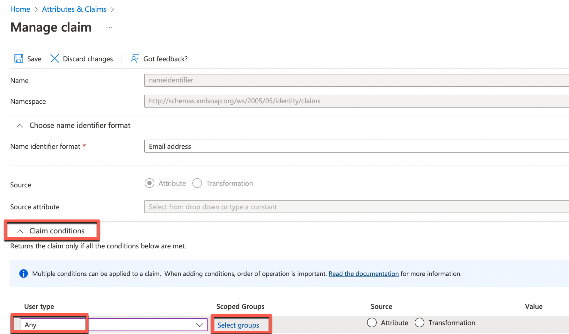Open Select groups under Scoped Groups

(x=238, y=325)
